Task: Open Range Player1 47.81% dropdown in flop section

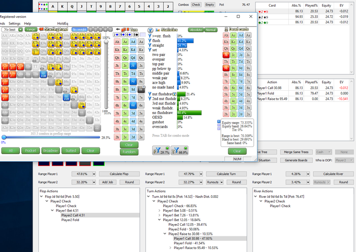Action: pos(94,174)
